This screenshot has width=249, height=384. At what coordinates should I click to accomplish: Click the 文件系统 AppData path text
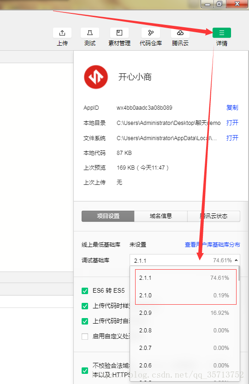166,138
